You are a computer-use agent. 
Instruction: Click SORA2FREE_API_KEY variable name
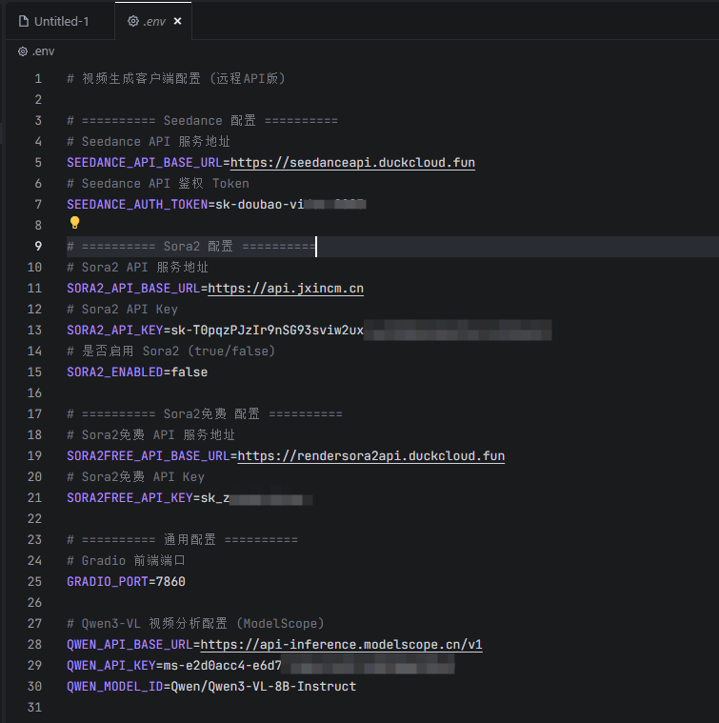click(130, 498)
